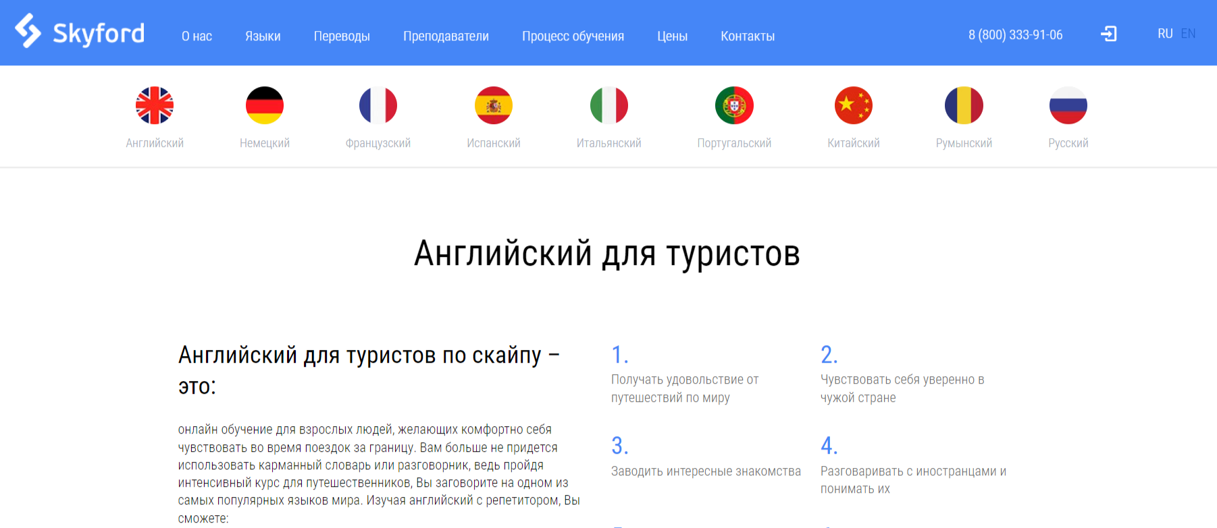Image resolution: width=1217 pixels, height=528 pixels.
Task: Select the Portuguese flag icon
Action: pyautogui.click(x=734, y=105)
